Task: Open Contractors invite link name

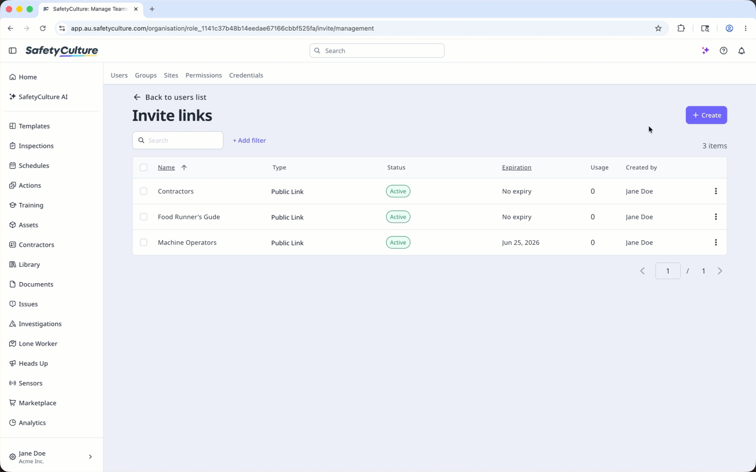Action: point(176,191)
